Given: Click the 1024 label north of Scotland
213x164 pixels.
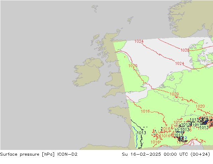Looking at the screenshot, I should (x=139, y=42).
